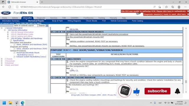
Task: Open Microsoft Edge from taskbar
Action: (22, 103)
